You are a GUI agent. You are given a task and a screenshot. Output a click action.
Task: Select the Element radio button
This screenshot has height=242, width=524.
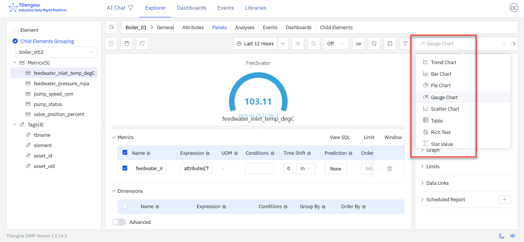tap(15, 30)
